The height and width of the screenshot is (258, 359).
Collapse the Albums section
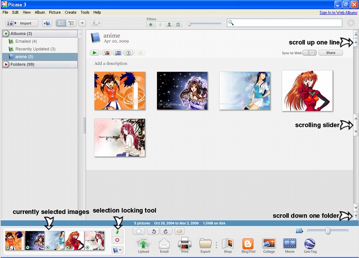6,34
